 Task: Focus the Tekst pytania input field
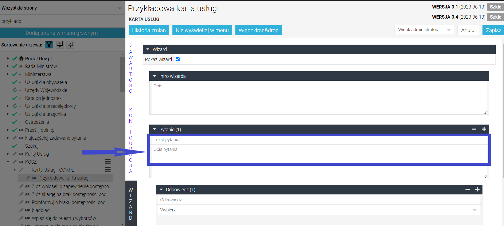tap(319, 140)
